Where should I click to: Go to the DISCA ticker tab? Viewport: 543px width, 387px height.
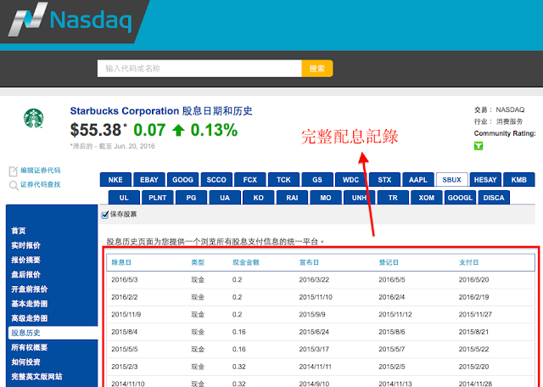[494, 198]
